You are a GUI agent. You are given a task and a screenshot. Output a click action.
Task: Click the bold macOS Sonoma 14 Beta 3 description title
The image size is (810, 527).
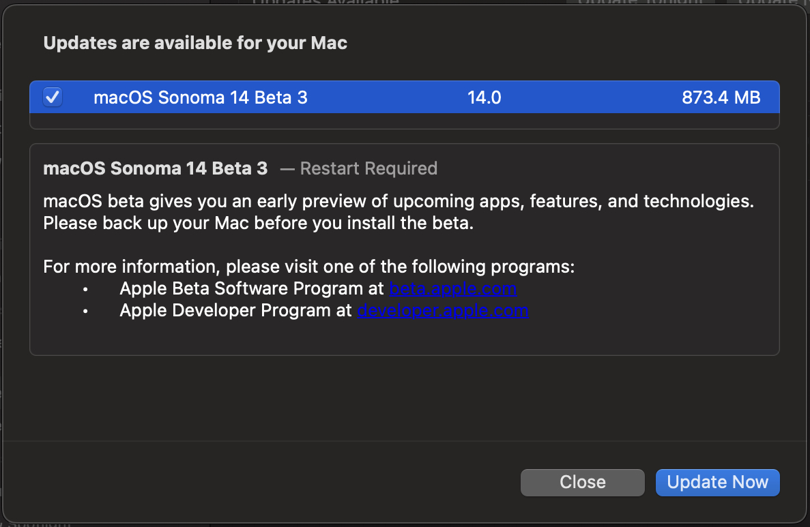[x=156, y=168]
